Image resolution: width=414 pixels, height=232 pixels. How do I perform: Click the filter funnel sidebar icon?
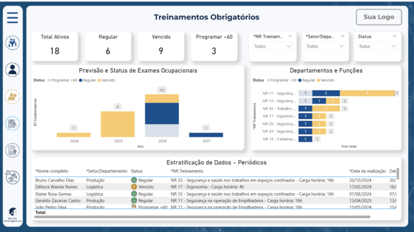pyautogui.click(x=12, y=43)
